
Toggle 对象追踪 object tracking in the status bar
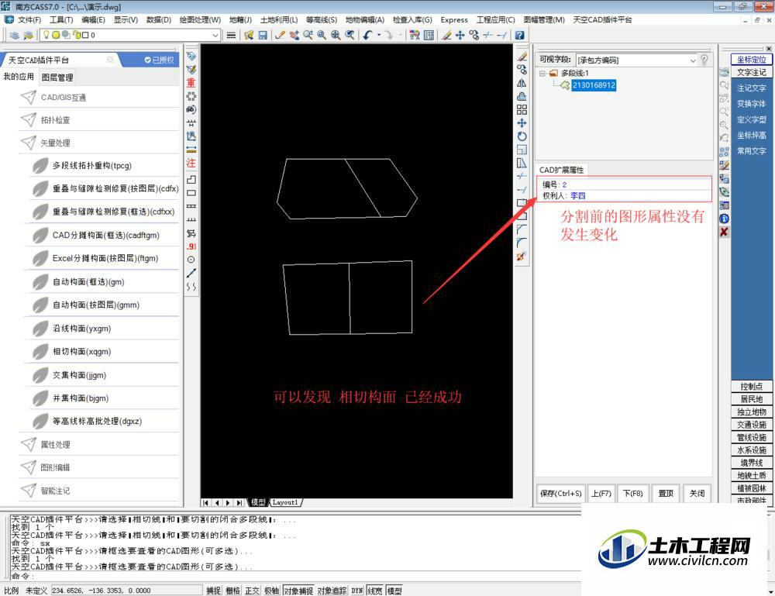point(332,591)
